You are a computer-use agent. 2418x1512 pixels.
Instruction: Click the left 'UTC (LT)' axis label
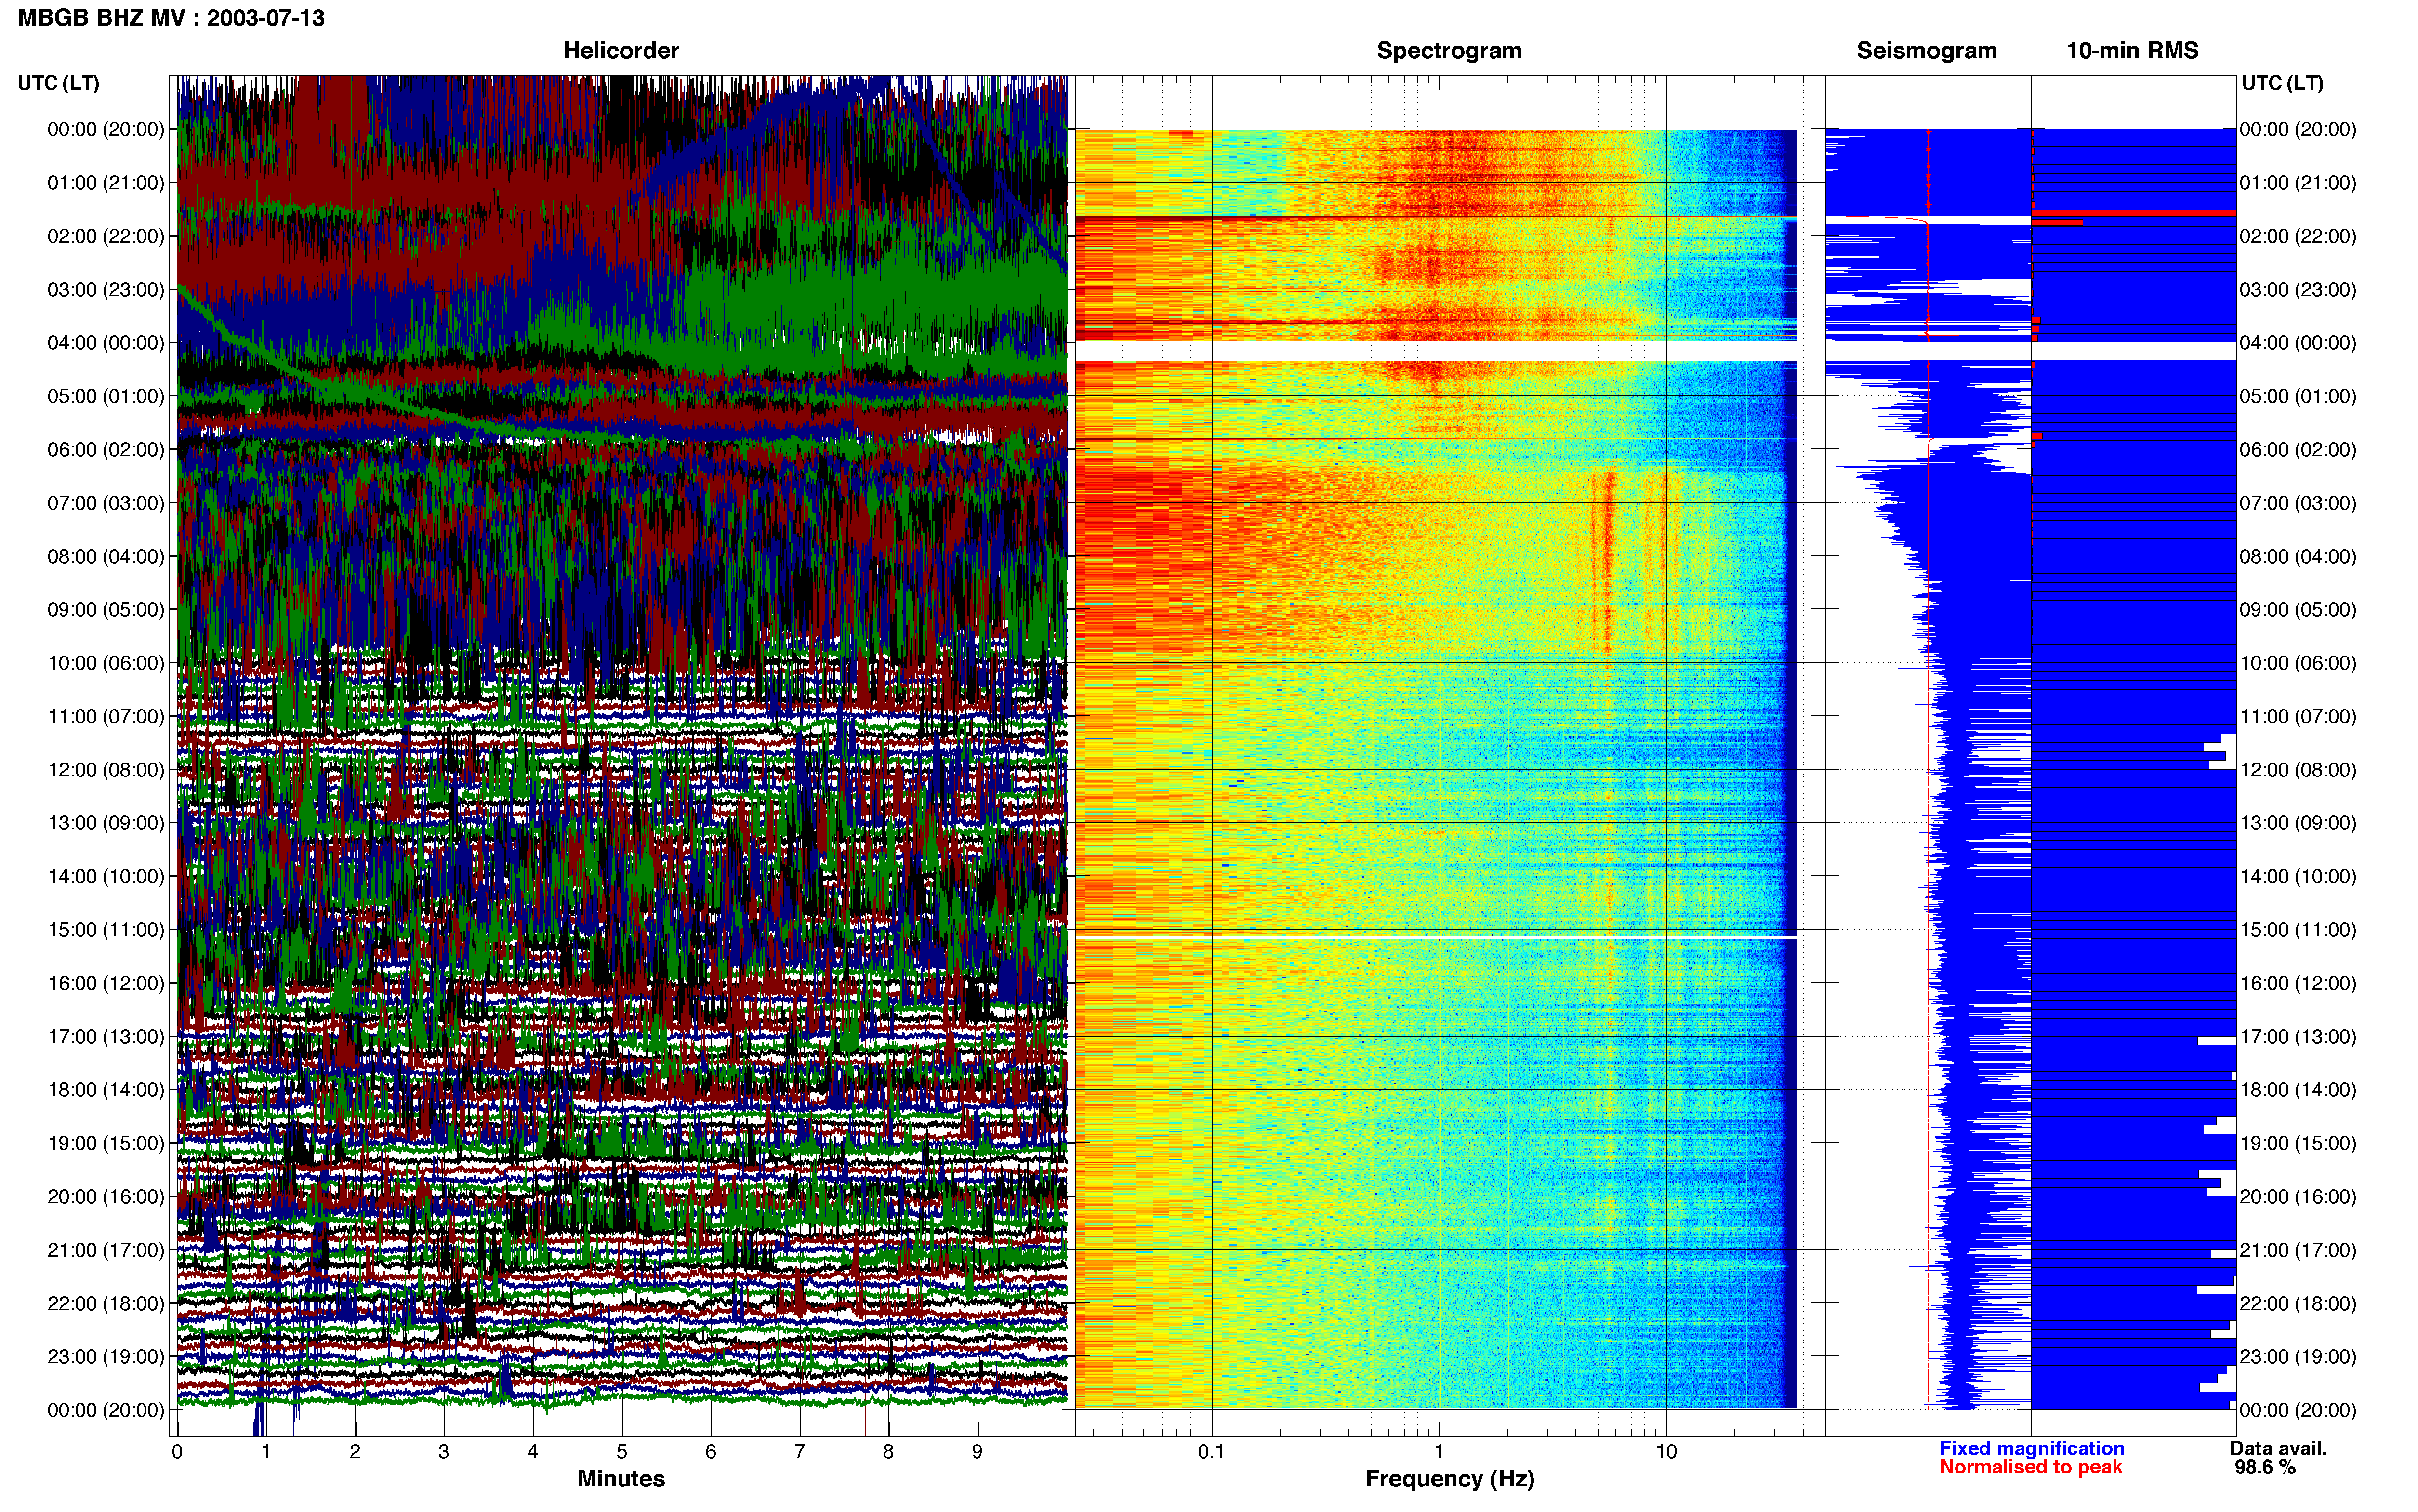point(59,83)
